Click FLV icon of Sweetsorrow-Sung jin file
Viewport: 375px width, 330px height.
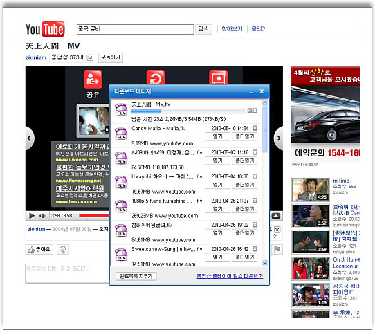[121, 255]
